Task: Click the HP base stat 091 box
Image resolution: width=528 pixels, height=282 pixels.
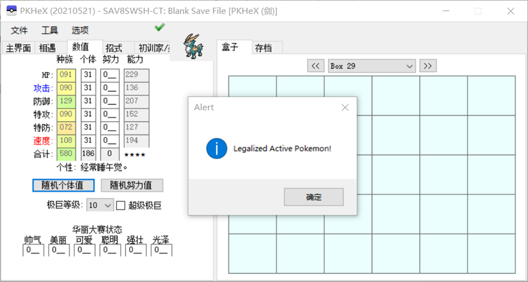Action: (66, 75)
